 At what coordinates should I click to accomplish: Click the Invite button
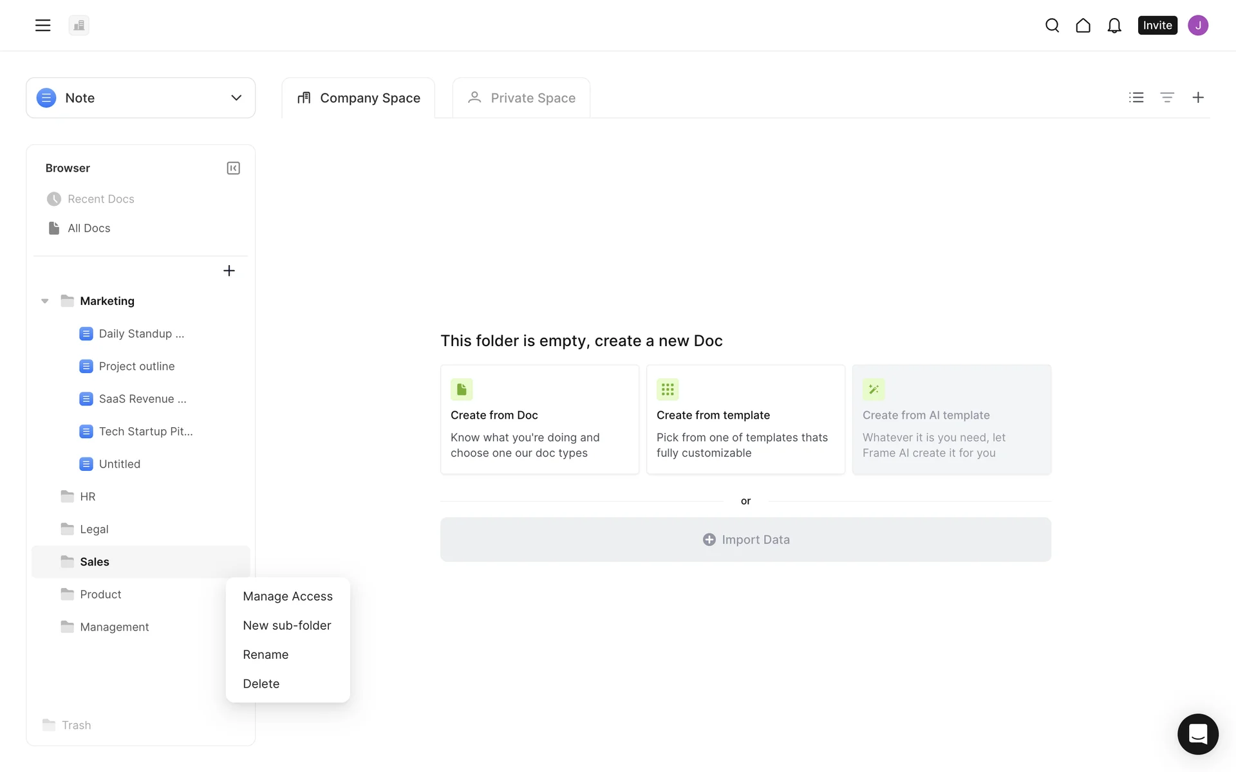(x=1157, y=25)
